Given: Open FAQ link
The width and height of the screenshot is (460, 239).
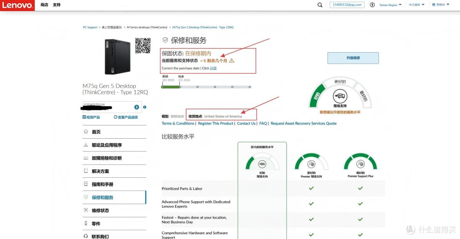Looking at the screenshot, I should coord(263,123).
